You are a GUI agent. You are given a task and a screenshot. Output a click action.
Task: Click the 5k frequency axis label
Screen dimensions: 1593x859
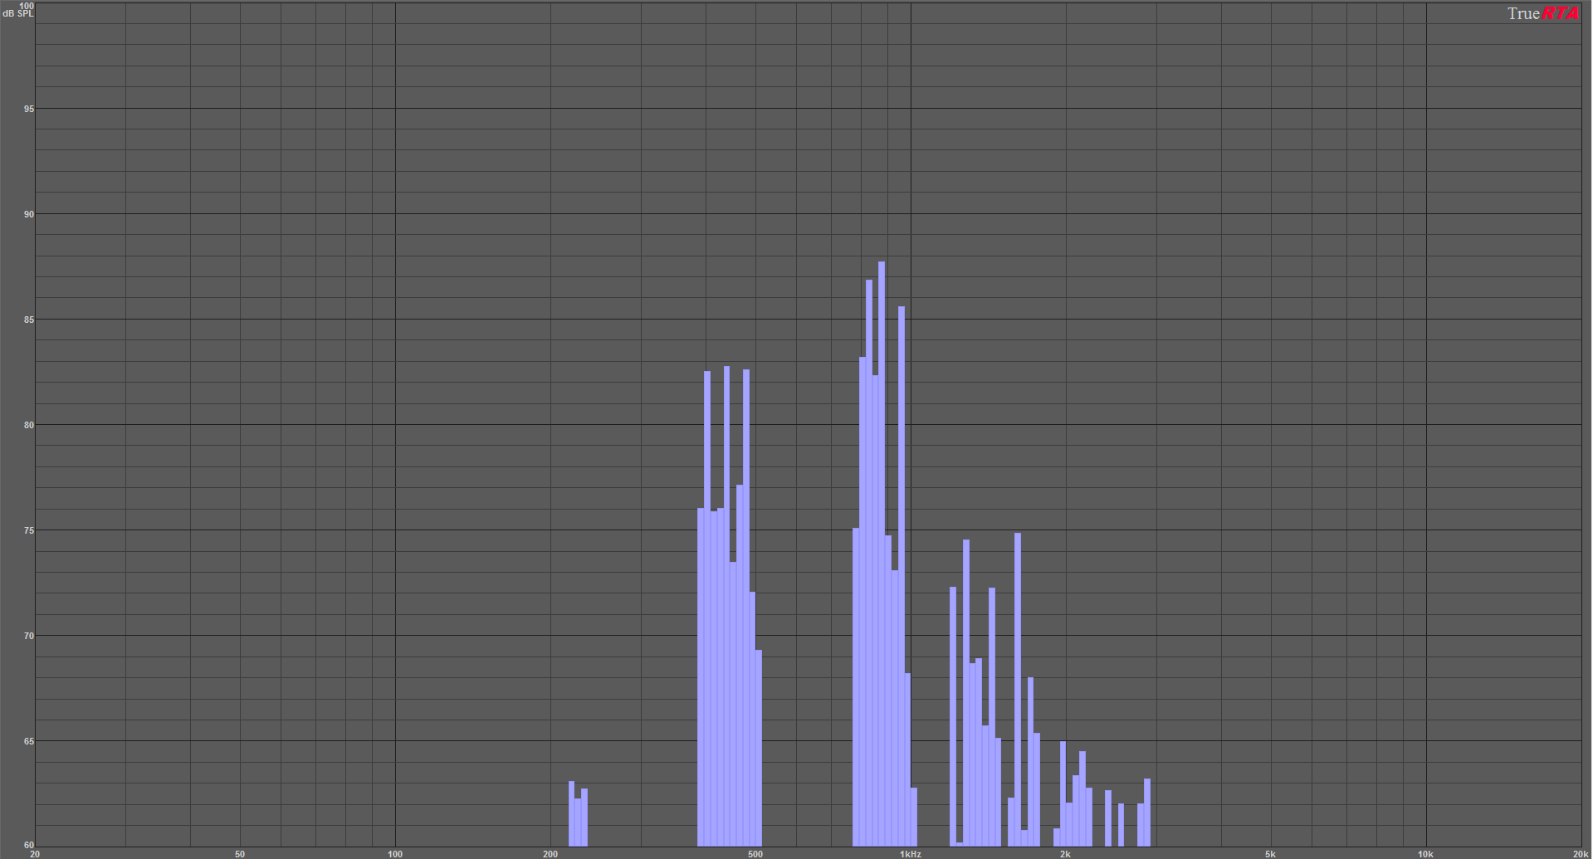tap(1271, 854)
